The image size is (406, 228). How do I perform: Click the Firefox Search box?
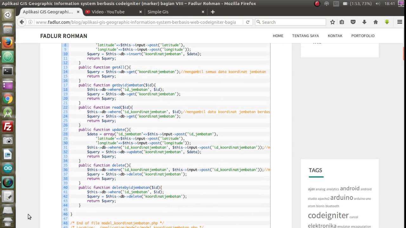pyautogui.click(x=291, y=22)
